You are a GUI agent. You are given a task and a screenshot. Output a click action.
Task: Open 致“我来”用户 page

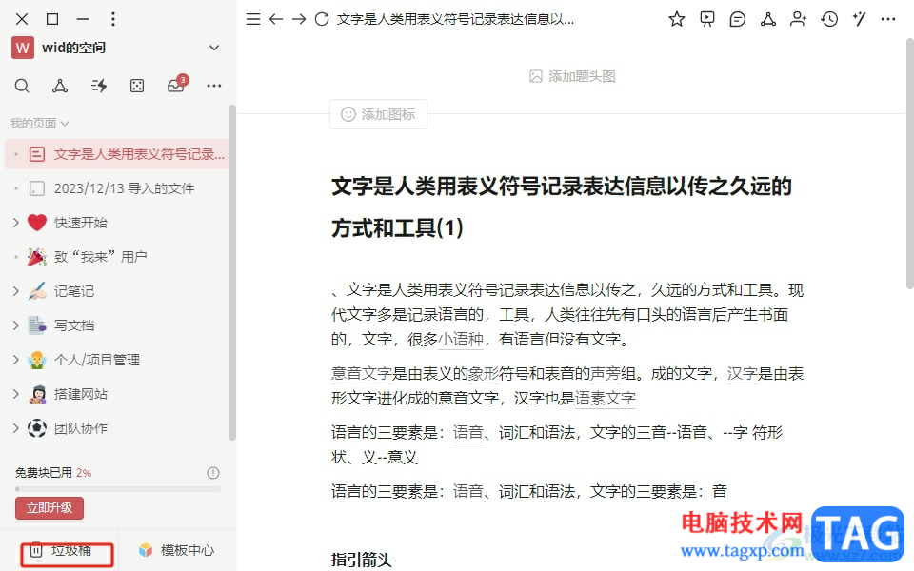click(x=116, y=257)
